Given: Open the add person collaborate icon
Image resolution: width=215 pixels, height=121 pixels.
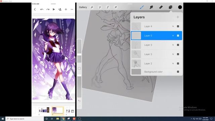Looking at the screenshot, I should tap(60, 9).
